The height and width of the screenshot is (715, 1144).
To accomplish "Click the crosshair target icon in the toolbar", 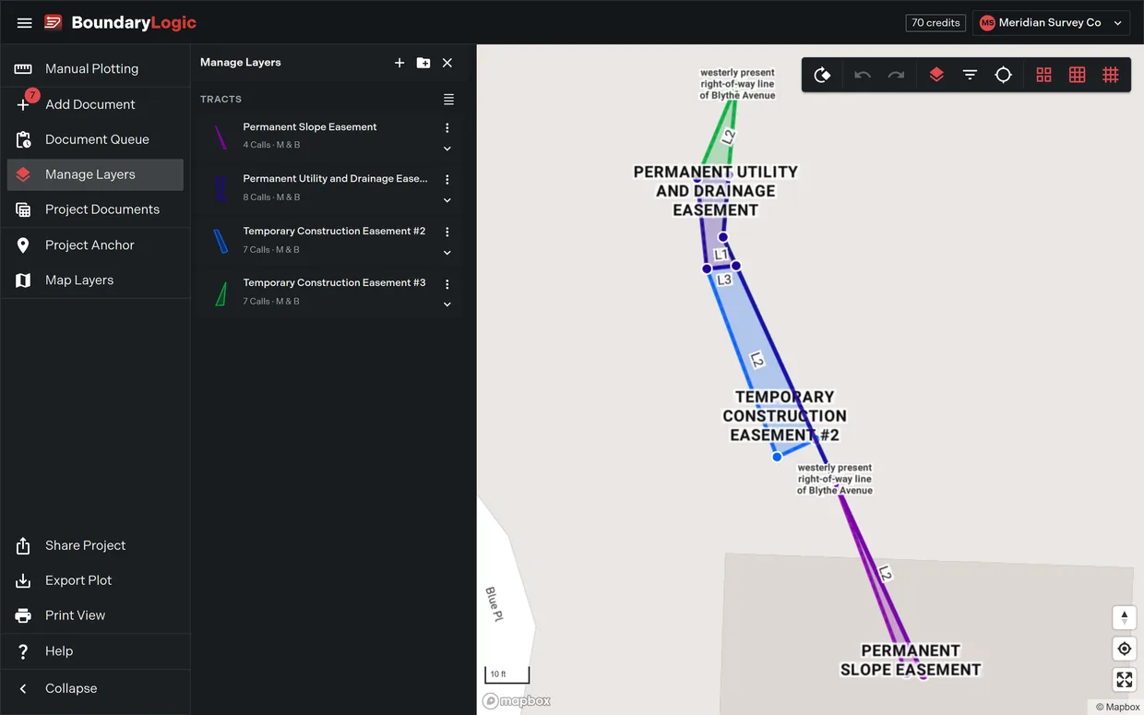I will point(1003,75).
